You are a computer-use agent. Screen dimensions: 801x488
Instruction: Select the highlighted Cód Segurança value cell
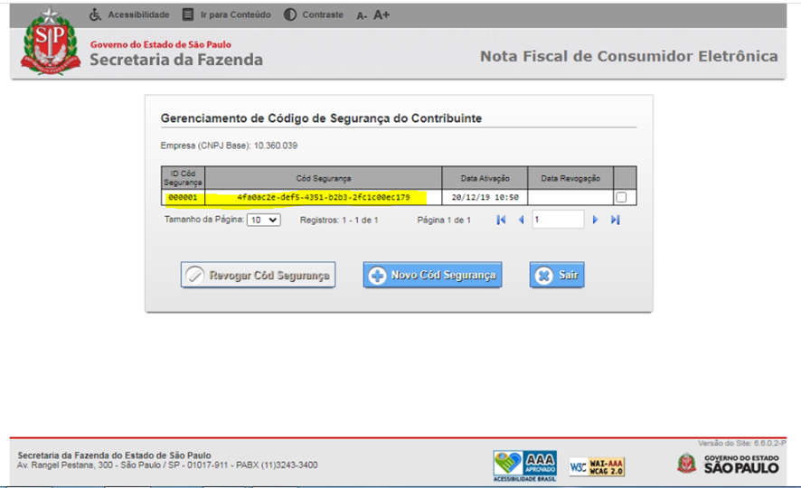pos(323,197)
